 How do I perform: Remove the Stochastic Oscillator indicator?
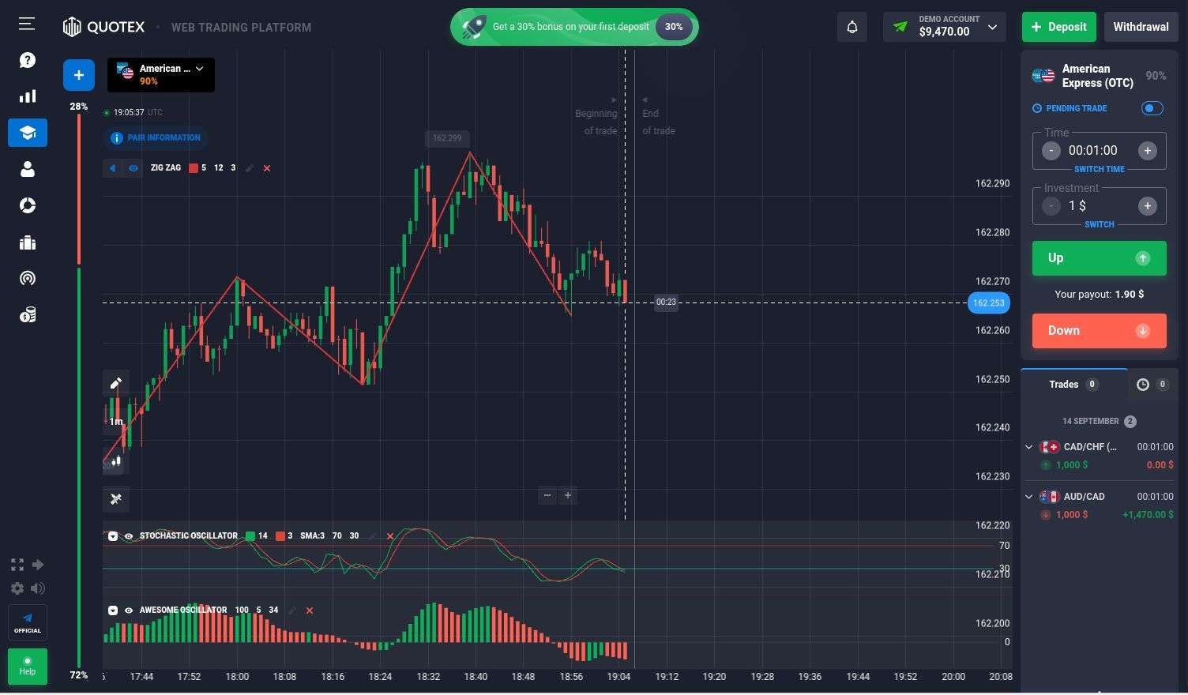(389, 536)
